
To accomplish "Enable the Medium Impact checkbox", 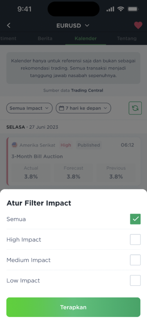I will (x=135, y=260).
